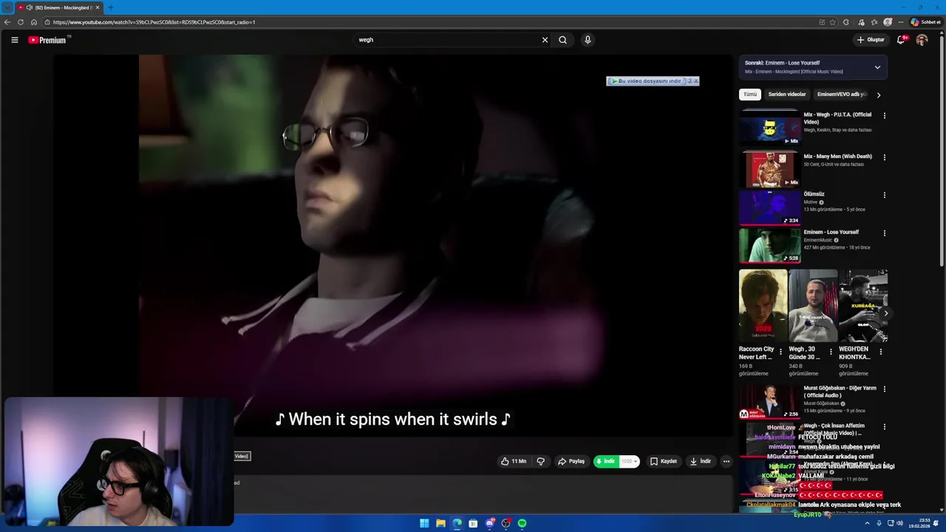Dislike the video with thumbs down

click(540, 461)
